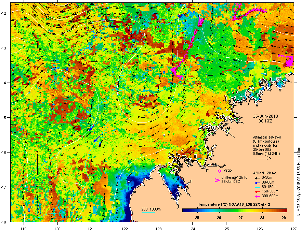Screen dimensions: 301x232
Task: Click the time text "00:13Z"
Action: click(x=265, y=121)
